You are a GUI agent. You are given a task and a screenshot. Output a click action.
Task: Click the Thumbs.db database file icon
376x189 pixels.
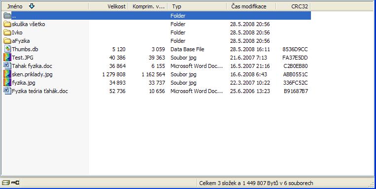pyautogui.click(x=7, y=49)
